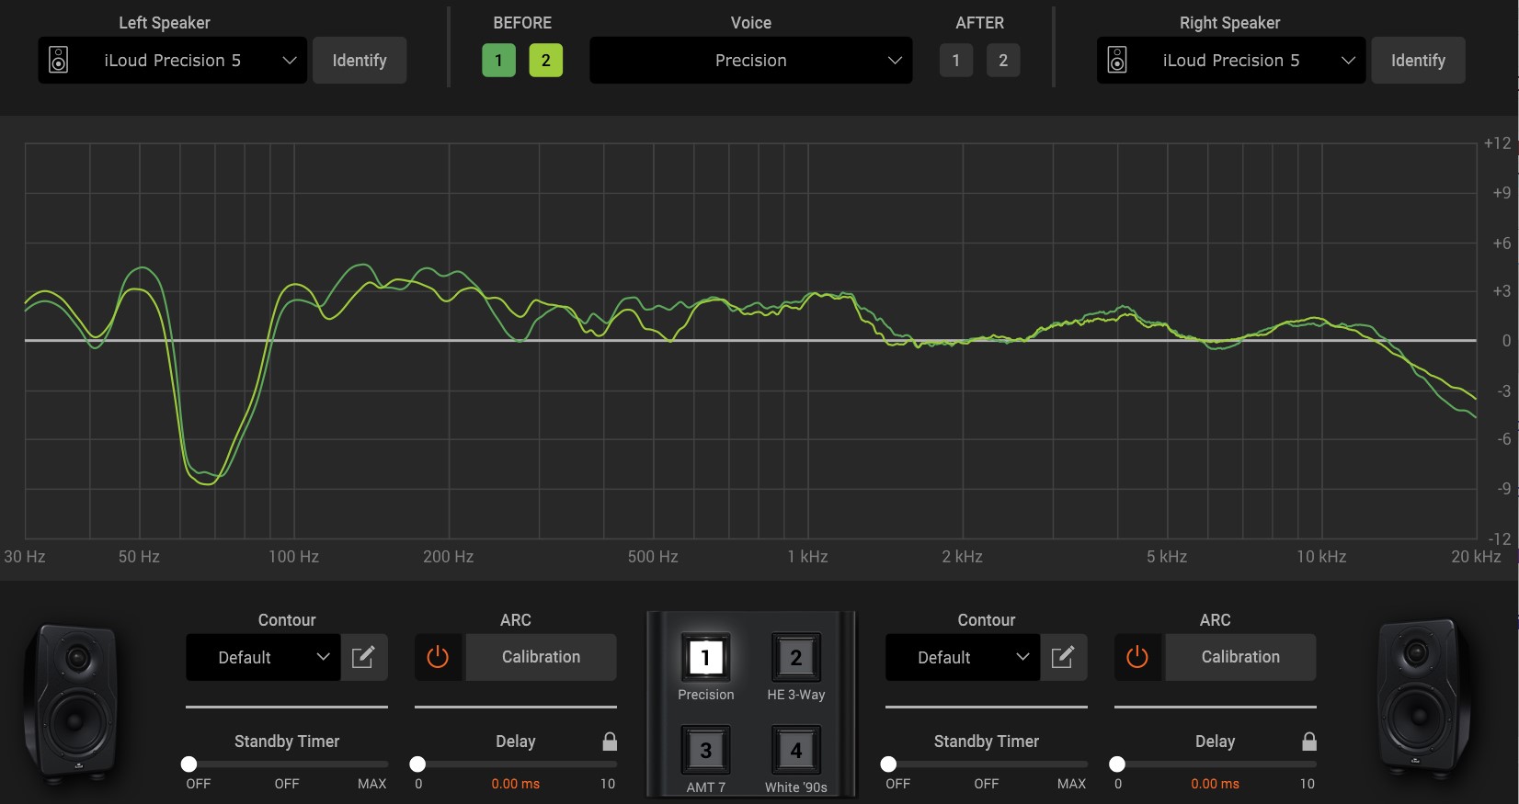
Task: Unlock the left speaker Delay padlock
Action: tap(610, 741)
